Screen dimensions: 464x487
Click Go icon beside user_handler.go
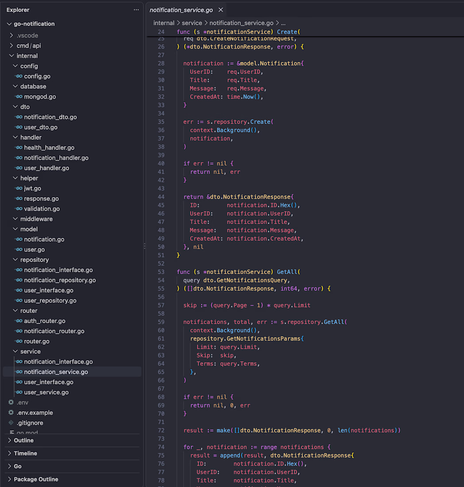(19, 168)
